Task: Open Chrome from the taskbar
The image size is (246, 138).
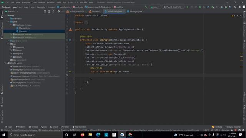Action: point(130,135)
